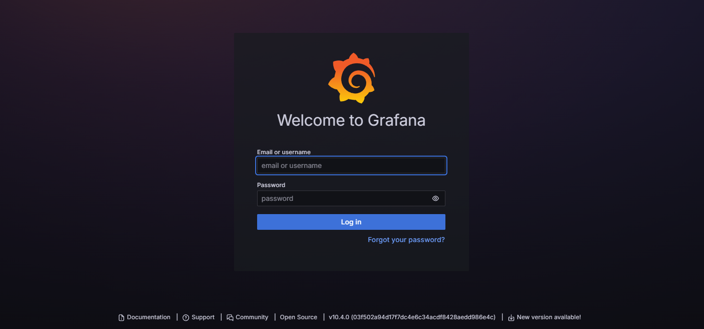
Task: Click the v10.4.0 version text
Action: [x=412, y=317]
